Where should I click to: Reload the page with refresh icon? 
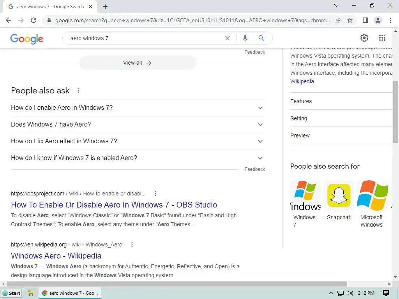pyautogui.click(x=34, y=20)
